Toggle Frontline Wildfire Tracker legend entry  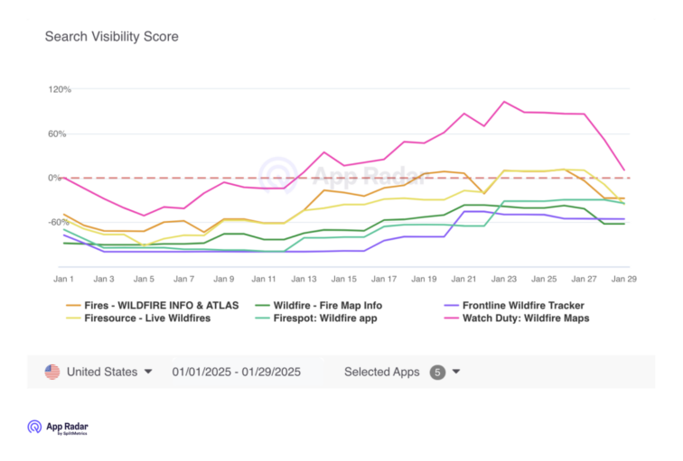514,305
